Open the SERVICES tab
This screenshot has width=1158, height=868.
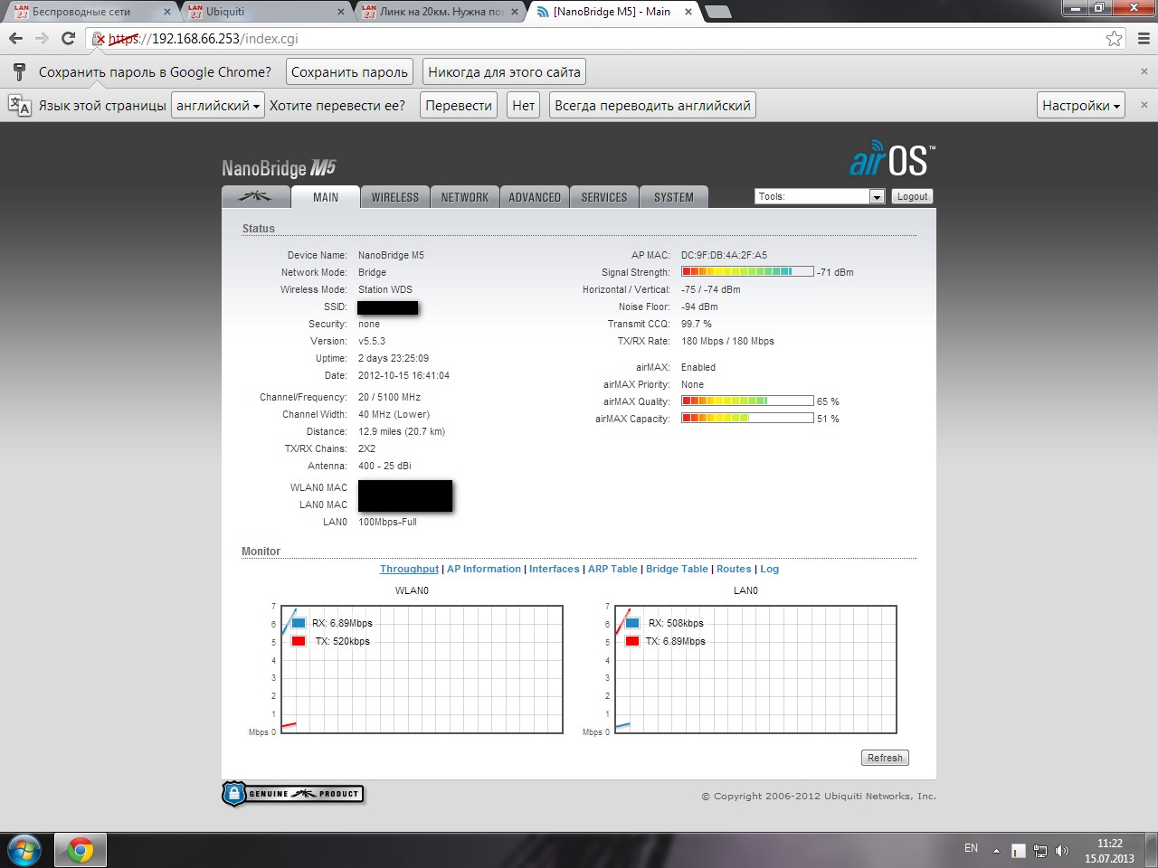(x=604, y=197)
